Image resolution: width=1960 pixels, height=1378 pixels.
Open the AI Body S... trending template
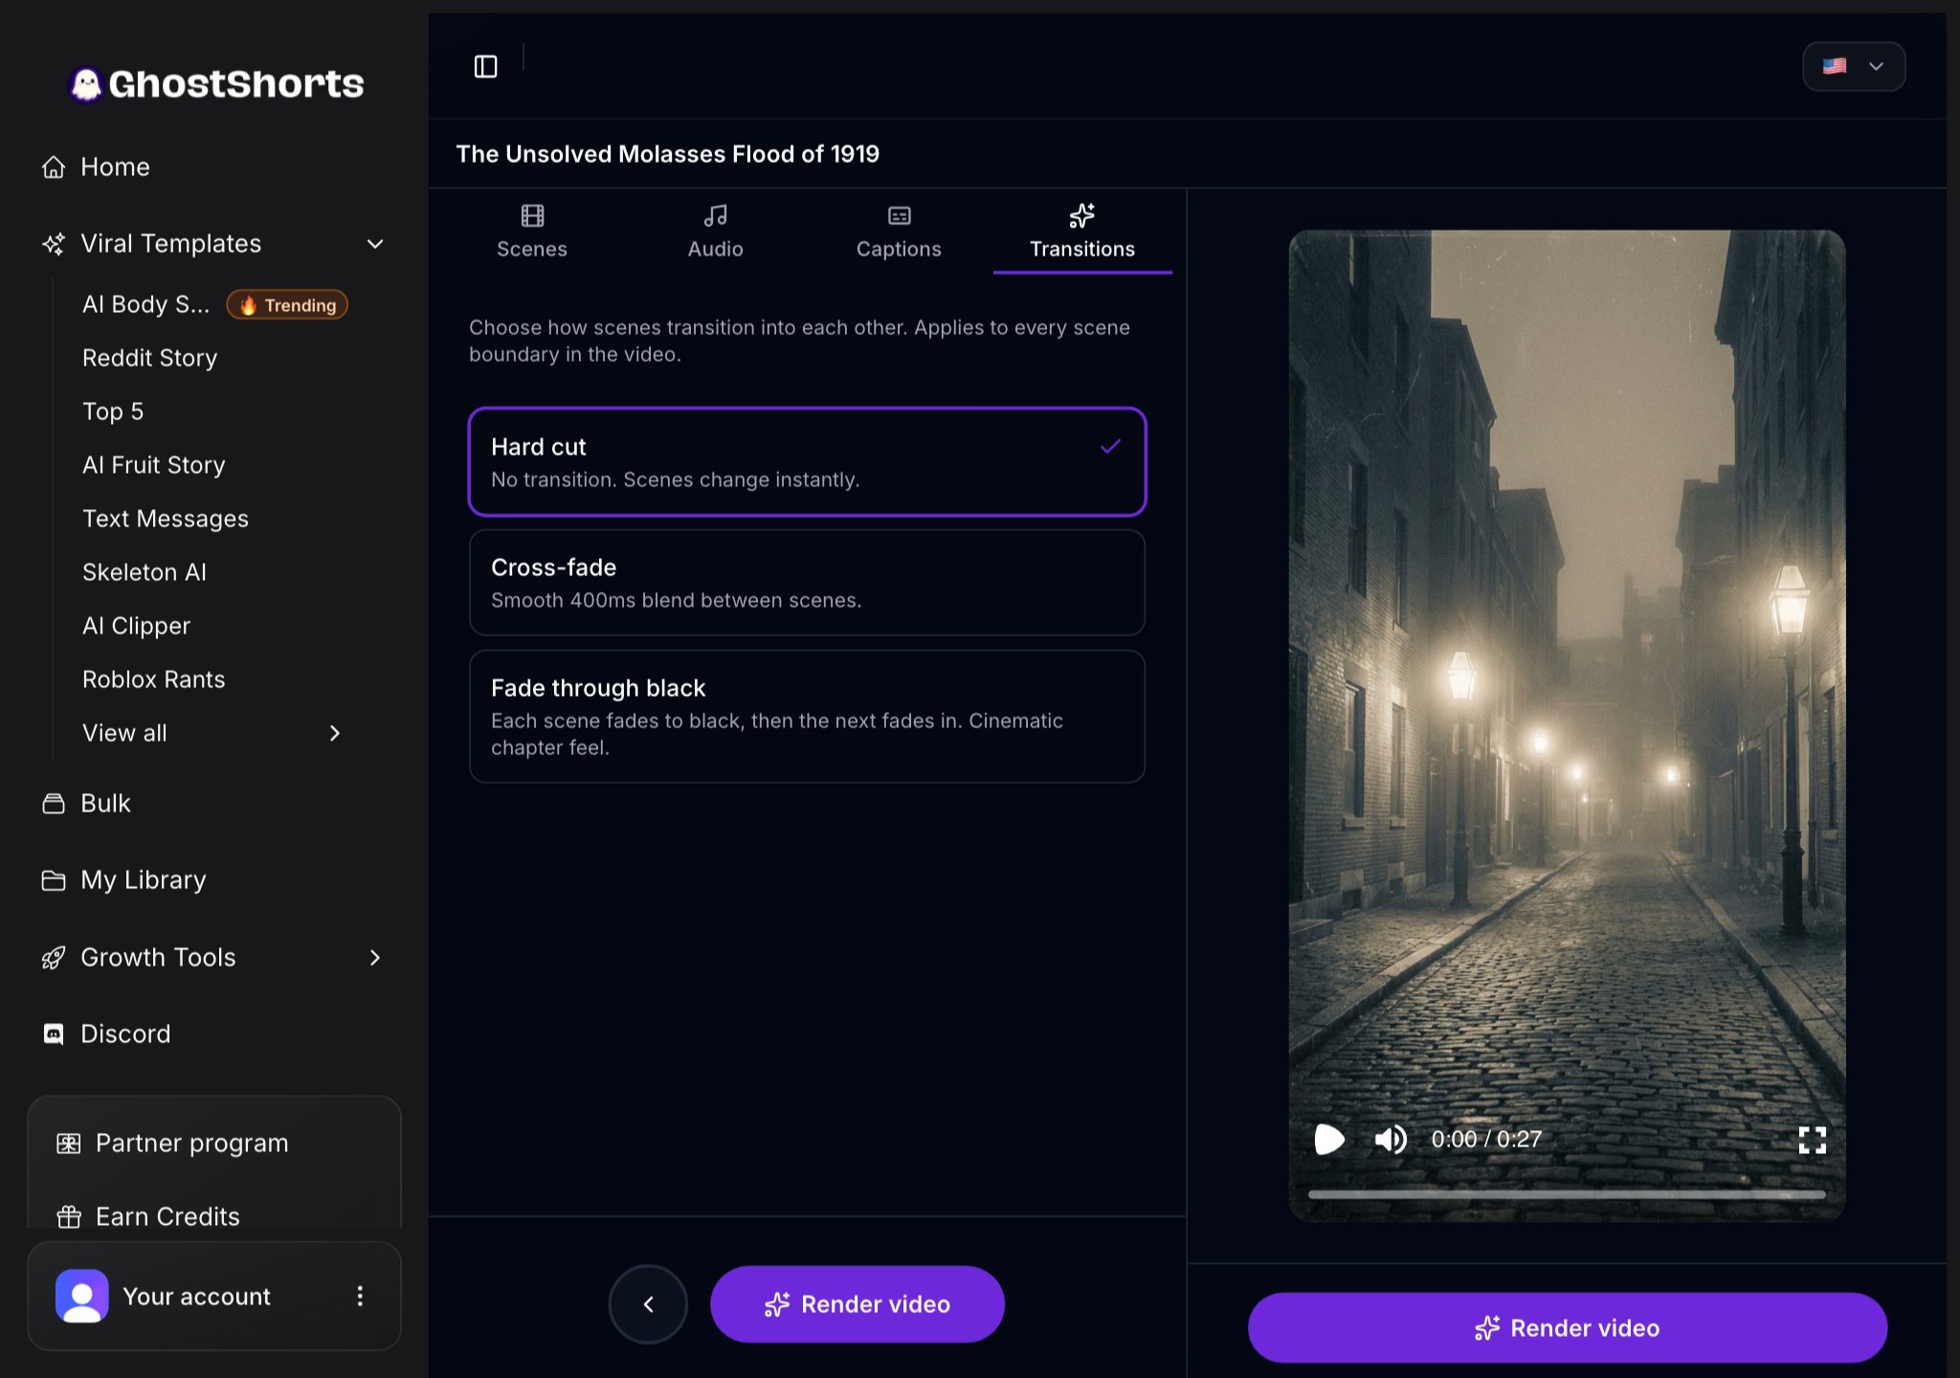click(x=214, y=305)
